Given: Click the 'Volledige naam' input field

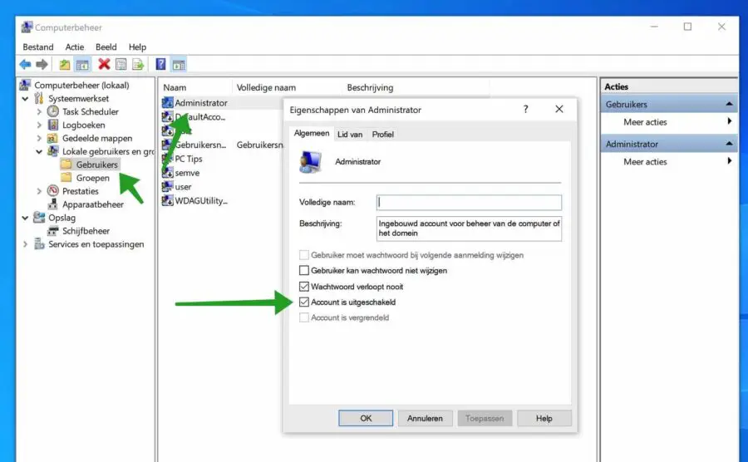Looking at the screenshot, I should [469, 202].
